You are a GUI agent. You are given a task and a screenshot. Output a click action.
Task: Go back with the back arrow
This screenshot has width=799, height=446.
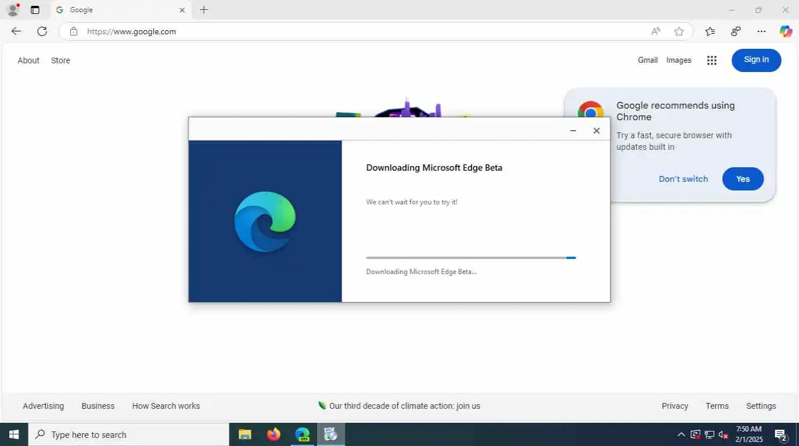16,31
